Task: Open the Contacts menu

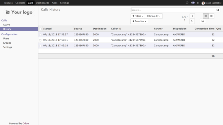Action: (20, 3)
